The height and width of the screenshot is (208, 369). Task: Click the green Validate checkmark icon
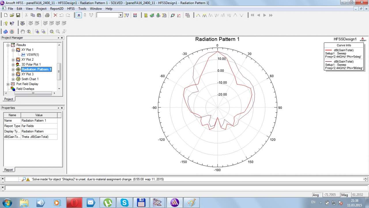(x=152, y=15)
